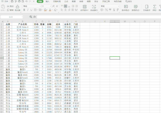This screenshot has width=161, height=113.
Task: Switch to the Insert (插入) tab
Action: 47,2
